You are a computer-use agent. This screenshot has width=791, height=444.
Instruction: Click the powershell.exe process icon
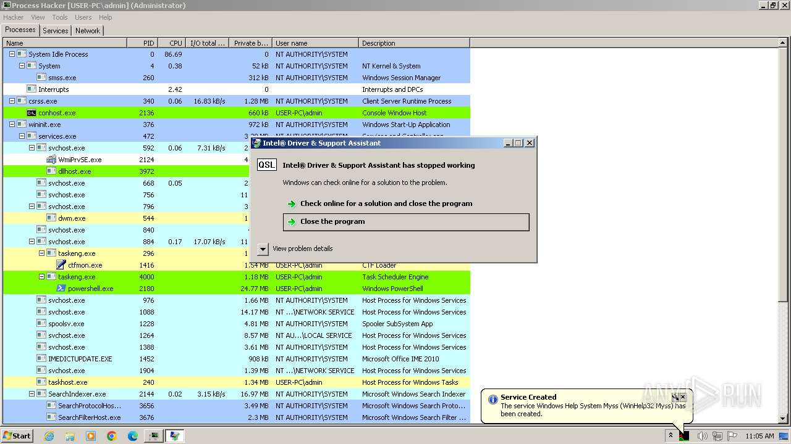(61, 289)
